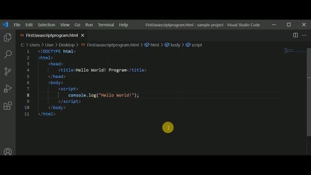
Task: Open the Accounts menu icon
Action: pos(8,152)
